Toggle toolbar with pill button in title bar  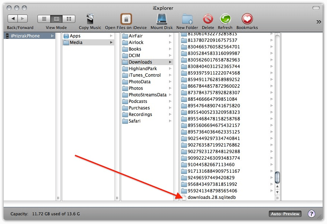point(316,8)
